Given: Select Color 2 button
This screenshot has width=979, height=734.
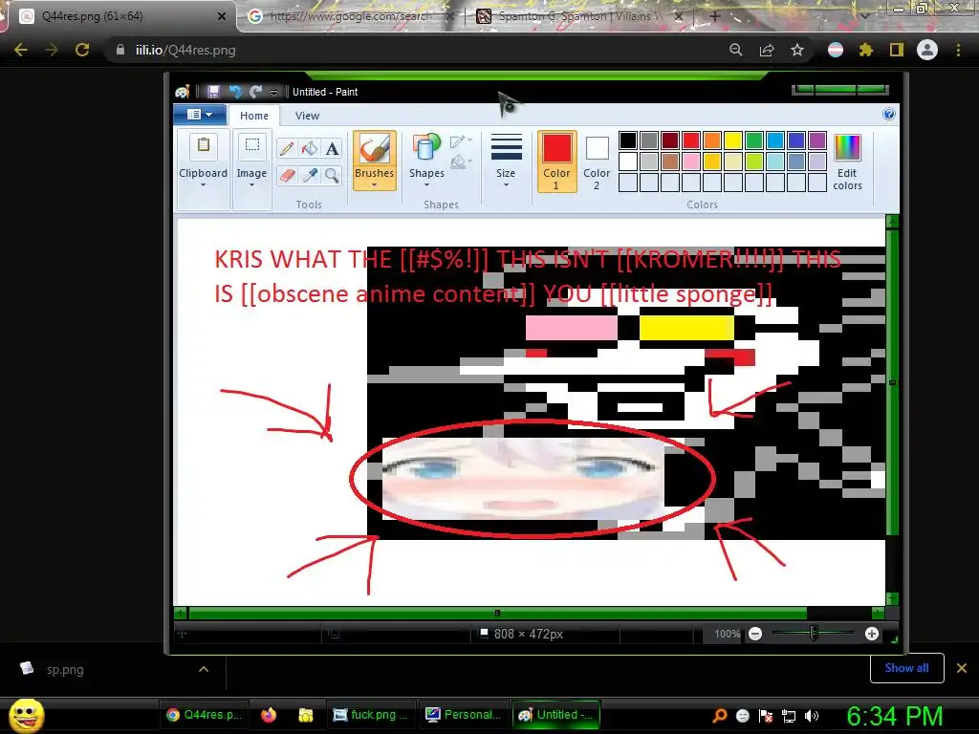Looking at the screenshot, I should click(597, 161).
